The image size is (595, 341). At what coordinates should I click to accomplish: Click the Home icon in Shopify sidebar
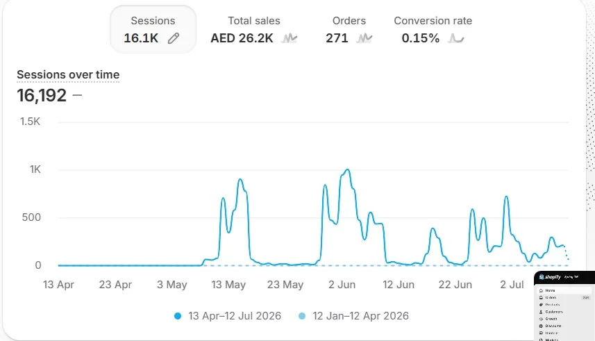(541, 290)
